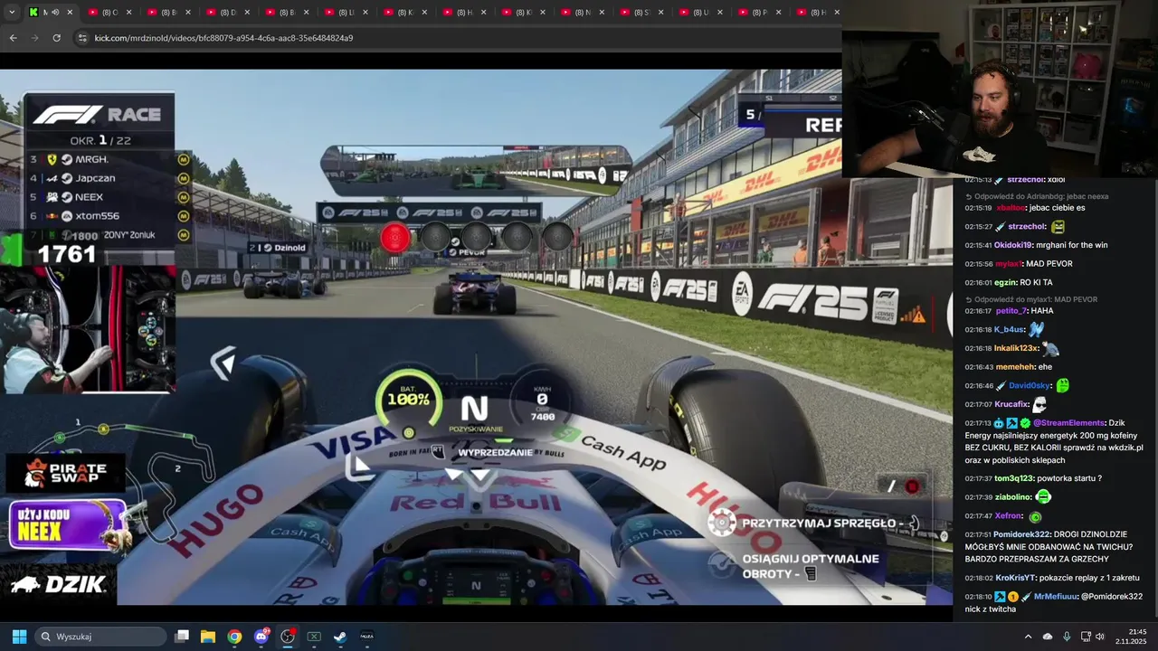
Task: Click the emote in Krucafix's message
Action: 1039,405
